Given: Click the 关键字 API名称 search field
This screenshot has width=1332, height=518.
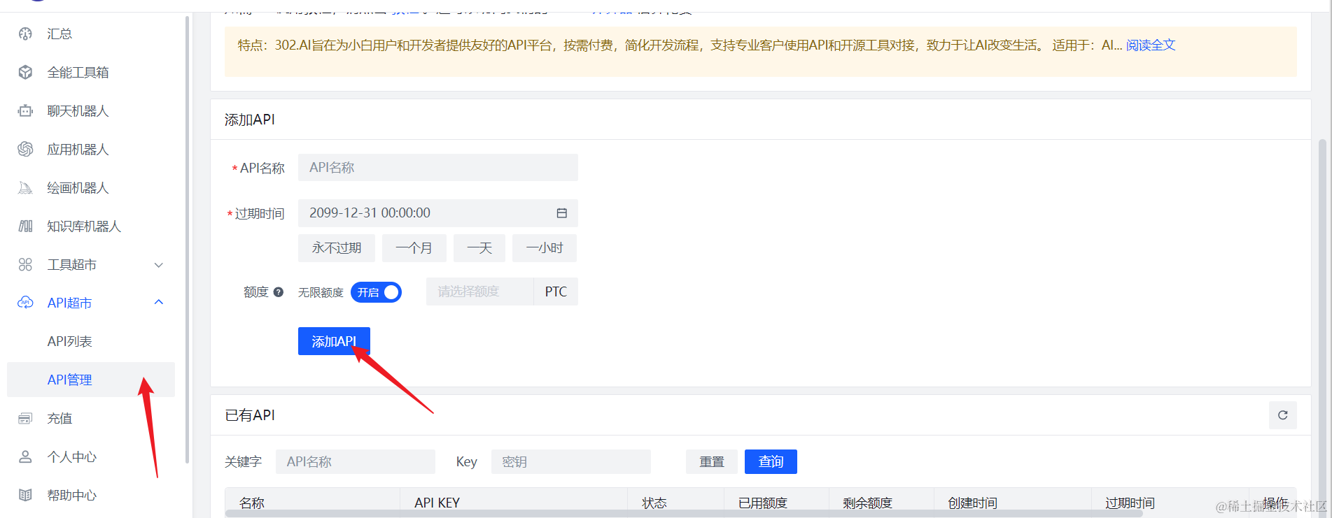Looking at the screenshot, I should coord(356,461).
